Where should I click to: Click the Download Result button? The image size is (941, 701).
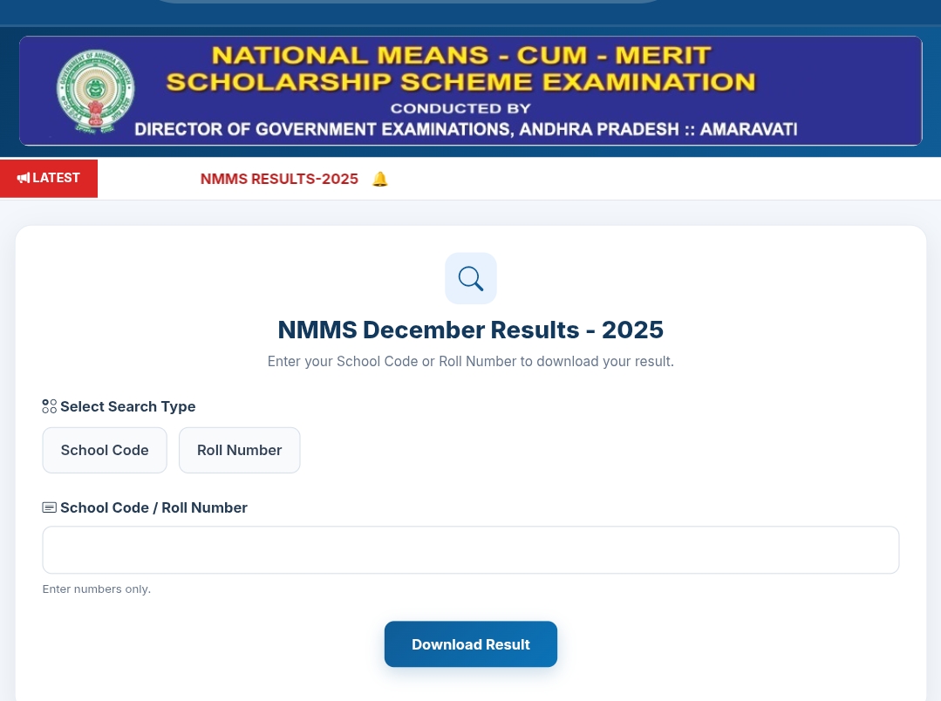471,644
